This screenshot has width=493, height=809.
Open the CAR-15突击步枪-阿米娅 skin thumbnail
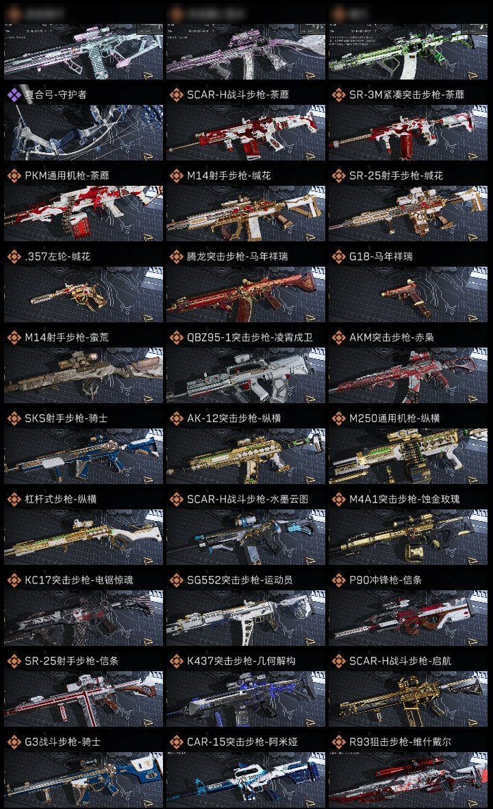point(246,779)
